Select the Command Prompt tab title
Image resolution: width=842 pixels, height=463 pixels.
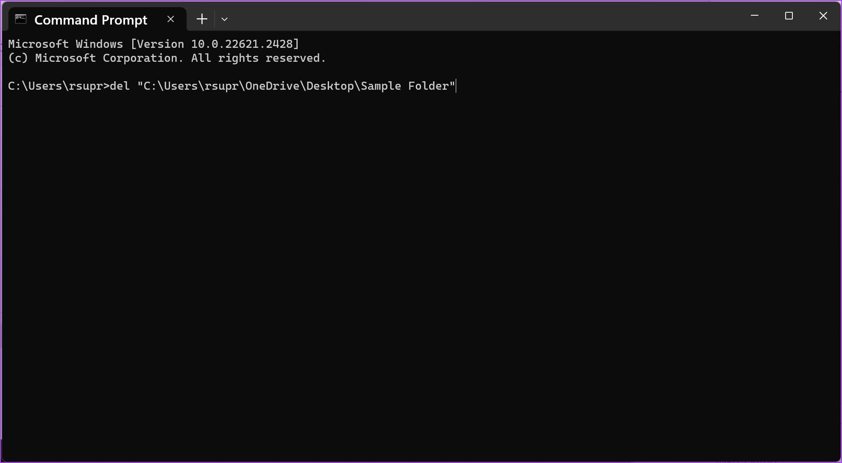pyautogui.click(x=91, y=20)
